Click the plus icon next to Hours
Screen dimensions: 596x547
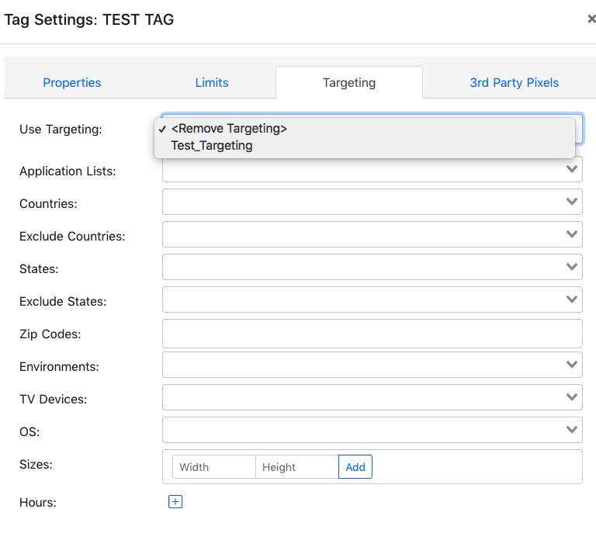pos(175,502)
